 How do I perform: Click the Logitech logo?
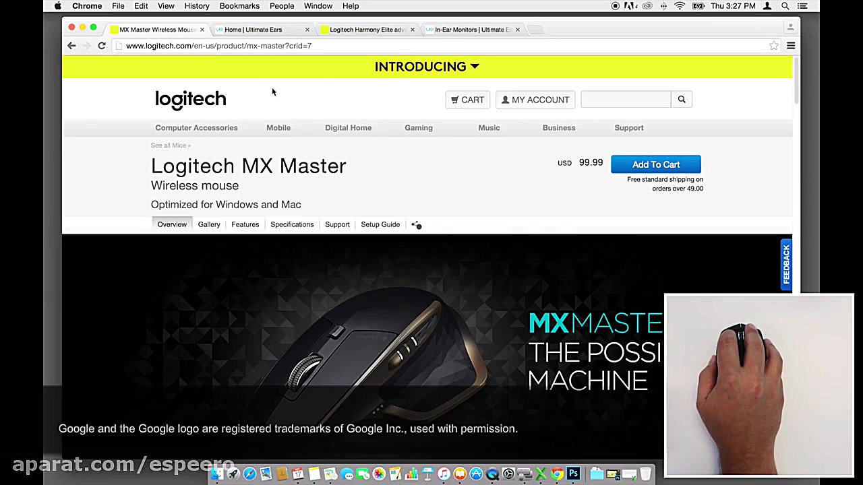click(x=191, y=100)
